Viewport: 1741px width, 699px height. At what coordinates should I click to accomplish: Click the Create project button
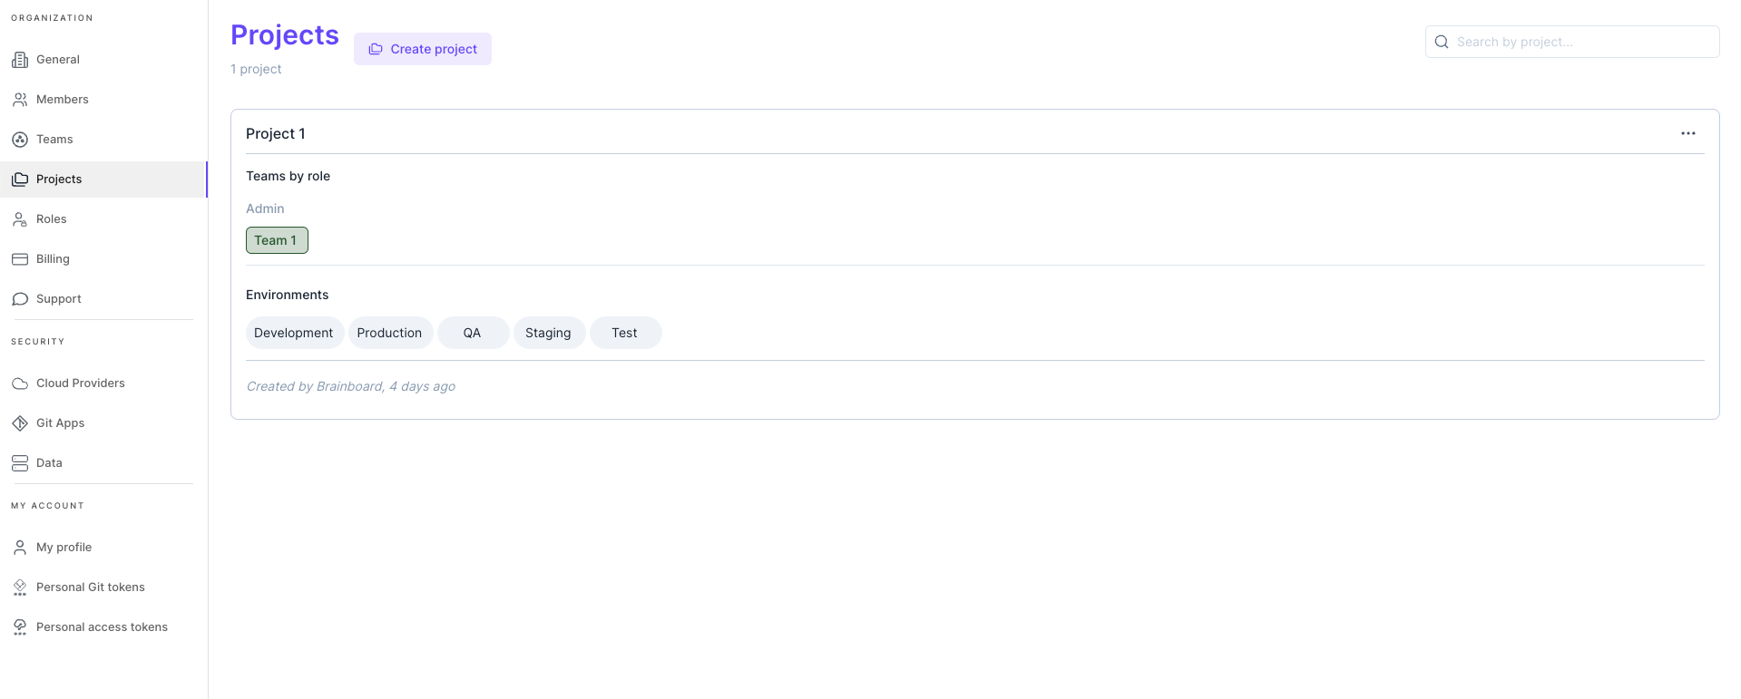tap(423, 49)
